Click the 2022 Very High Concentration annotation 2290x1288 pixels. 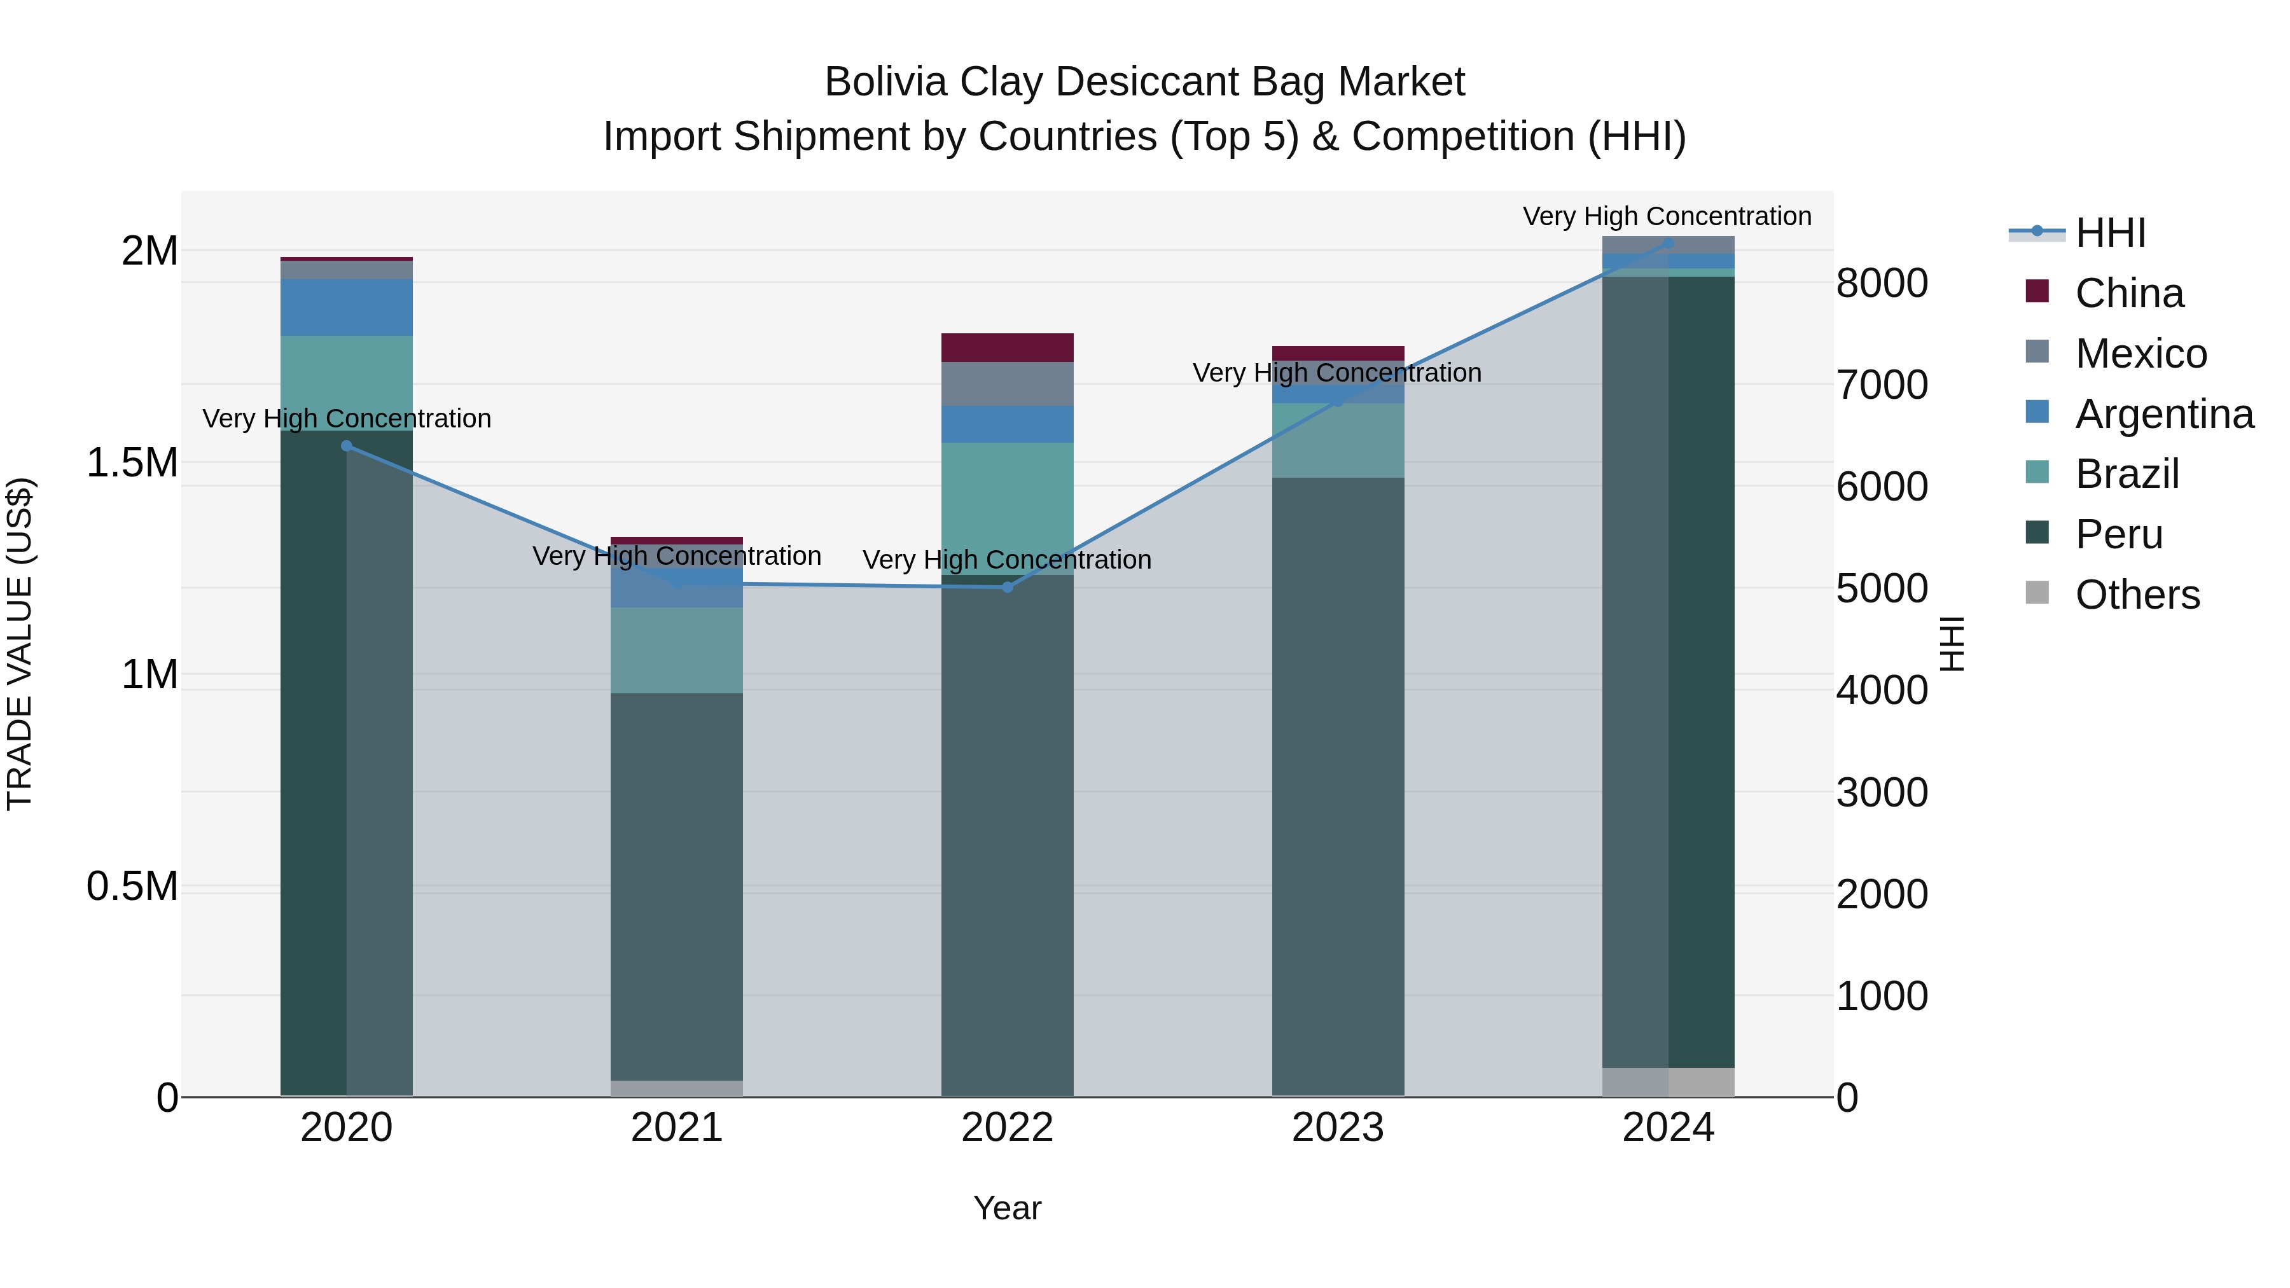pos(1007,559)
